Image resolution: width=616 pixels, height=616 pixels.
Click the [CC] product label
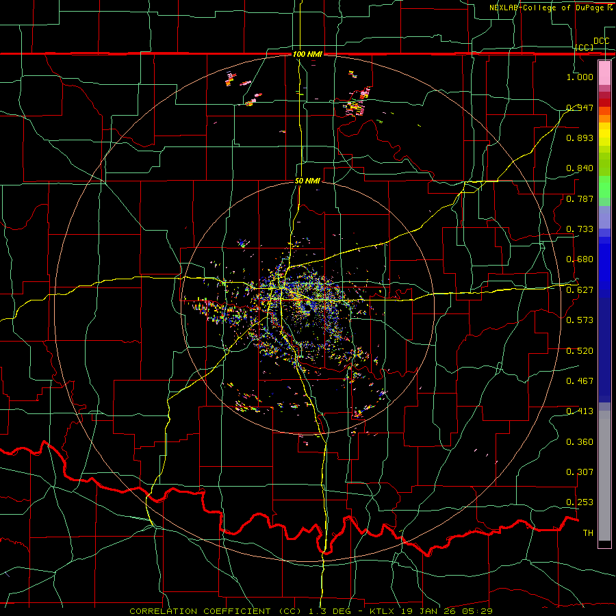coord(585,47)
